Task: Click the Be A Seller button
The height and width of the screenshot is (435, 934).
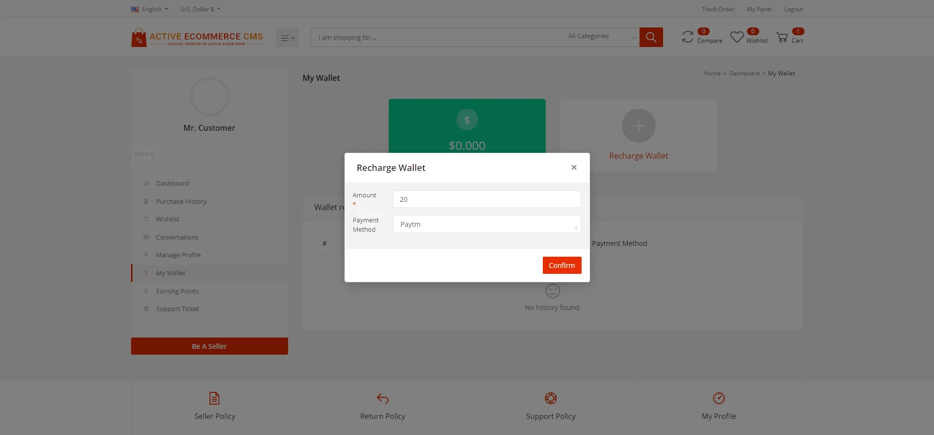Action: coord(209,346)
